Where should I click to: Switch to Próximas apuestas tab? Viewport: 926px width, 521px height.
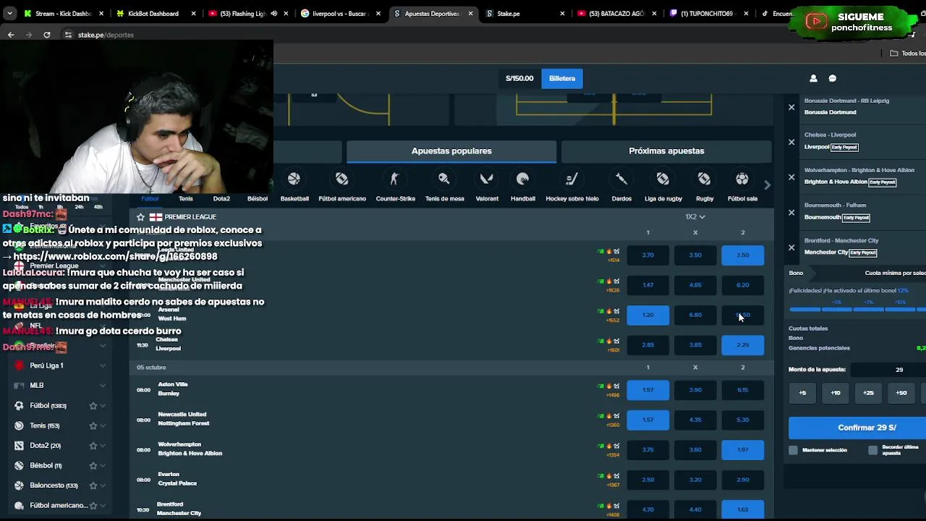click(x=666, y=151)
